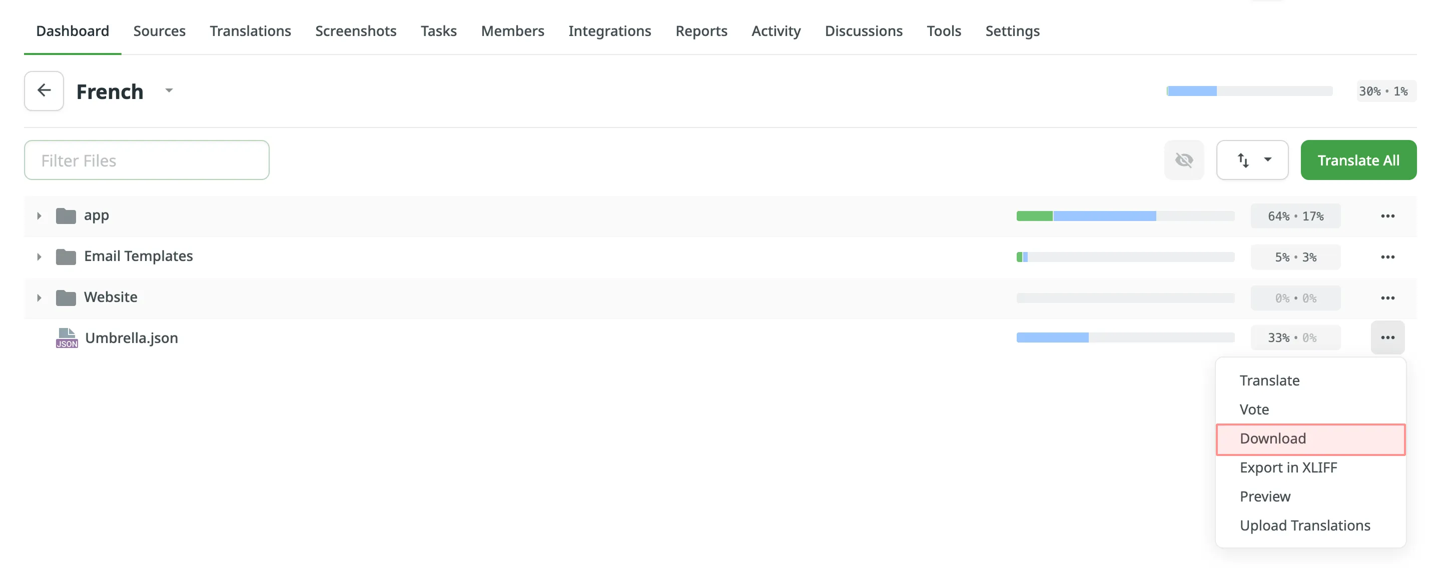The width and height of the screenshot is (1441, 581).
Task: Click the French overall progress bar
Action: [1249, 90]
